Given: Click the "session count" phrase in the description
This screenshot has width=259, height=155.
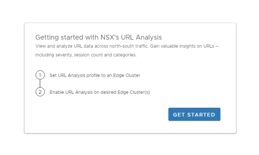Looking at the screenshot, I should click(89, 55).
